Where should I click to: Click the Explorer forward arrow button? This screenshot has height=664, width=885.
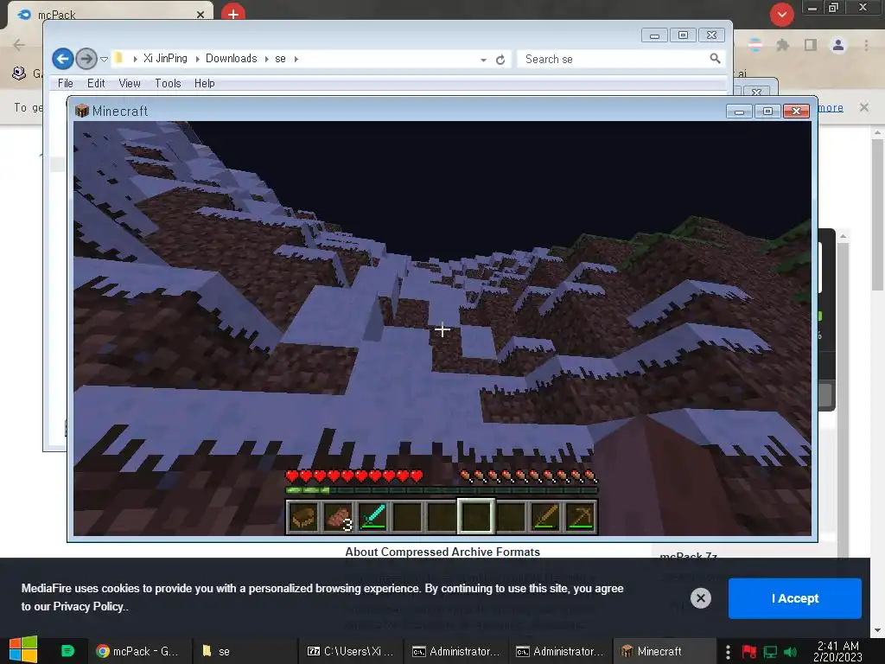point(86,59)
